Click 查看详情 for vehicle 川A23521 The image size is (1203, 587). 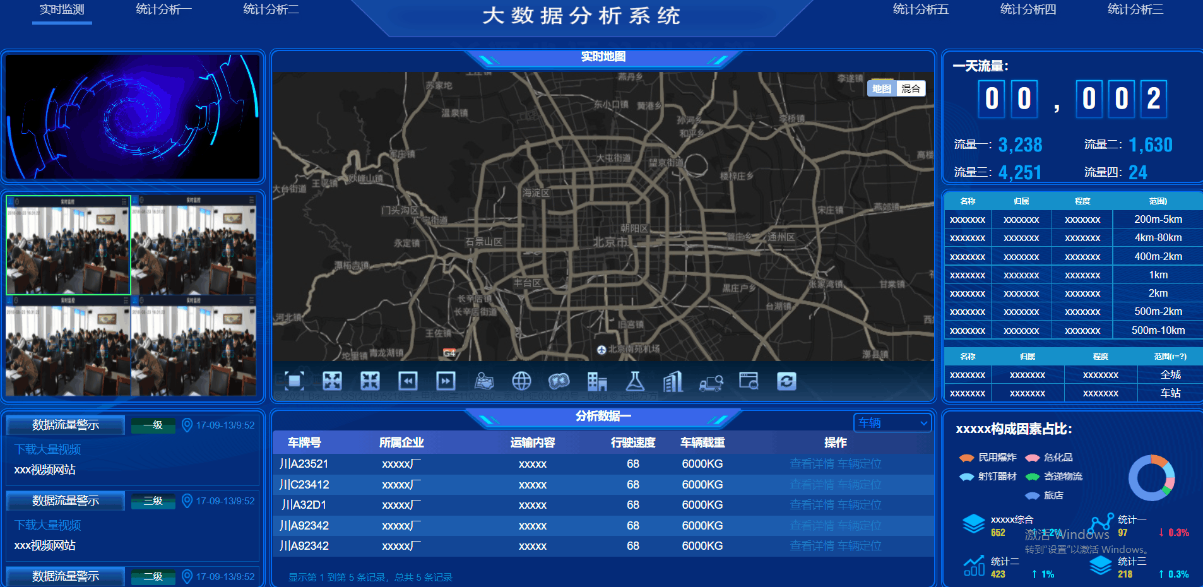812,464
